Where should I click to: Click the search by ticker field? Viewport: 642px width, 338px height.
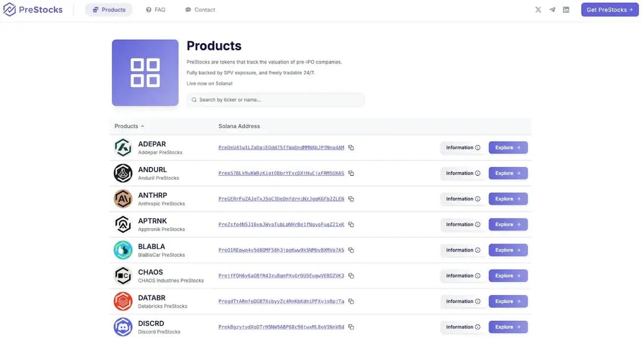pyautogui.click(x=275, y=100)
